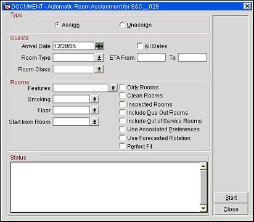Screen dimensions: 254x222
Task: Click the Status scrollbar up arrow
Action: coord(203,166)
